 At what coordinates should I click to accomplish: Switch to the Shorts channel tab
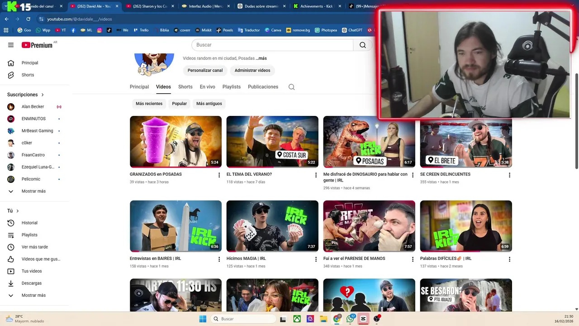tap(185, 87)
